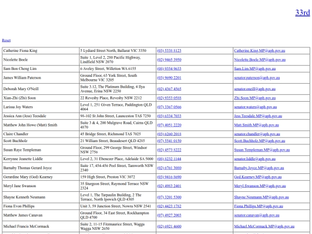Dial Matthew Canavan at (07) 4927 2003
The height and width of the screenshot is (234, 312).
(x=169, y=216)
